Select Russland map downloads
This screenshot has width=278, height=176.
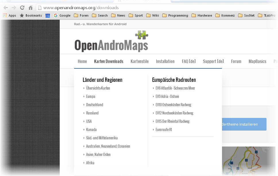tap(92, 113)
